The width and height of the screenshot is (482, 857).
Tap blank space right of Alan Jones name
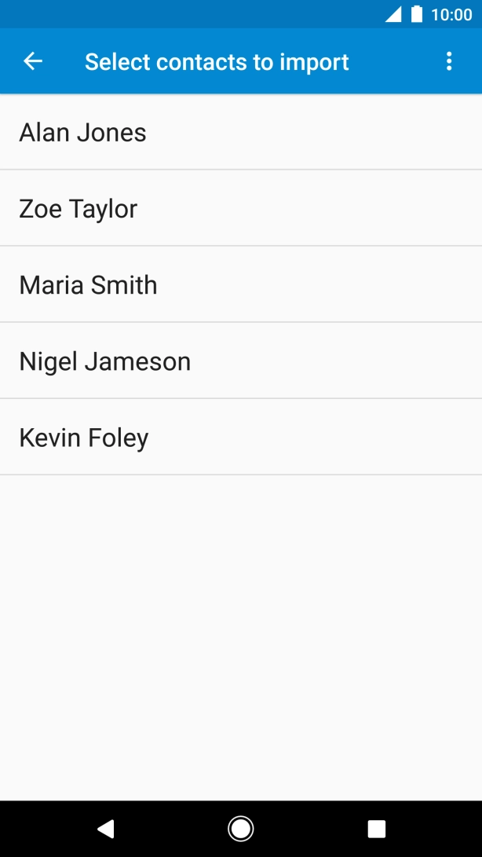coord(330,132)
